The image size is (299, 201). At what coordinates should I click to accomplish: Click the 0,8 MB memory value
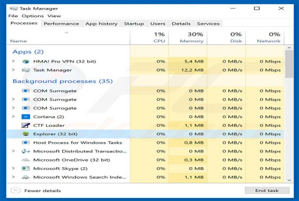194,143
